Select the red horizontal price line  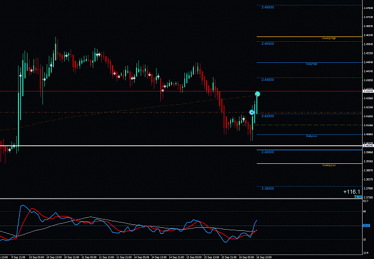click(181, 92)
